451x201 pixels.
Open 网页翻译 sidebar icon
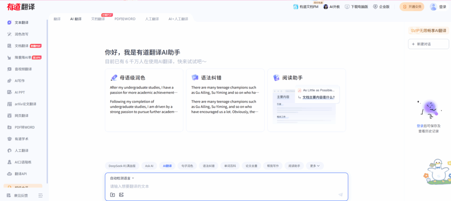tap(10, 115)
